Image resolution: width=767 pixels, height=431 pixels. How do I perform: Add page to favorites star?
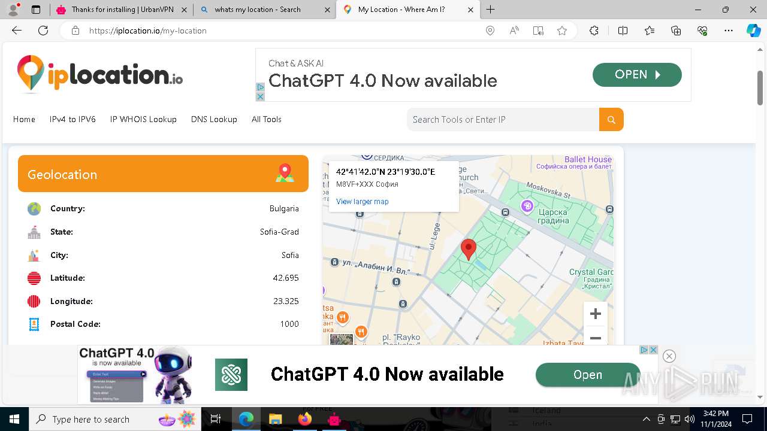[562, 31]
